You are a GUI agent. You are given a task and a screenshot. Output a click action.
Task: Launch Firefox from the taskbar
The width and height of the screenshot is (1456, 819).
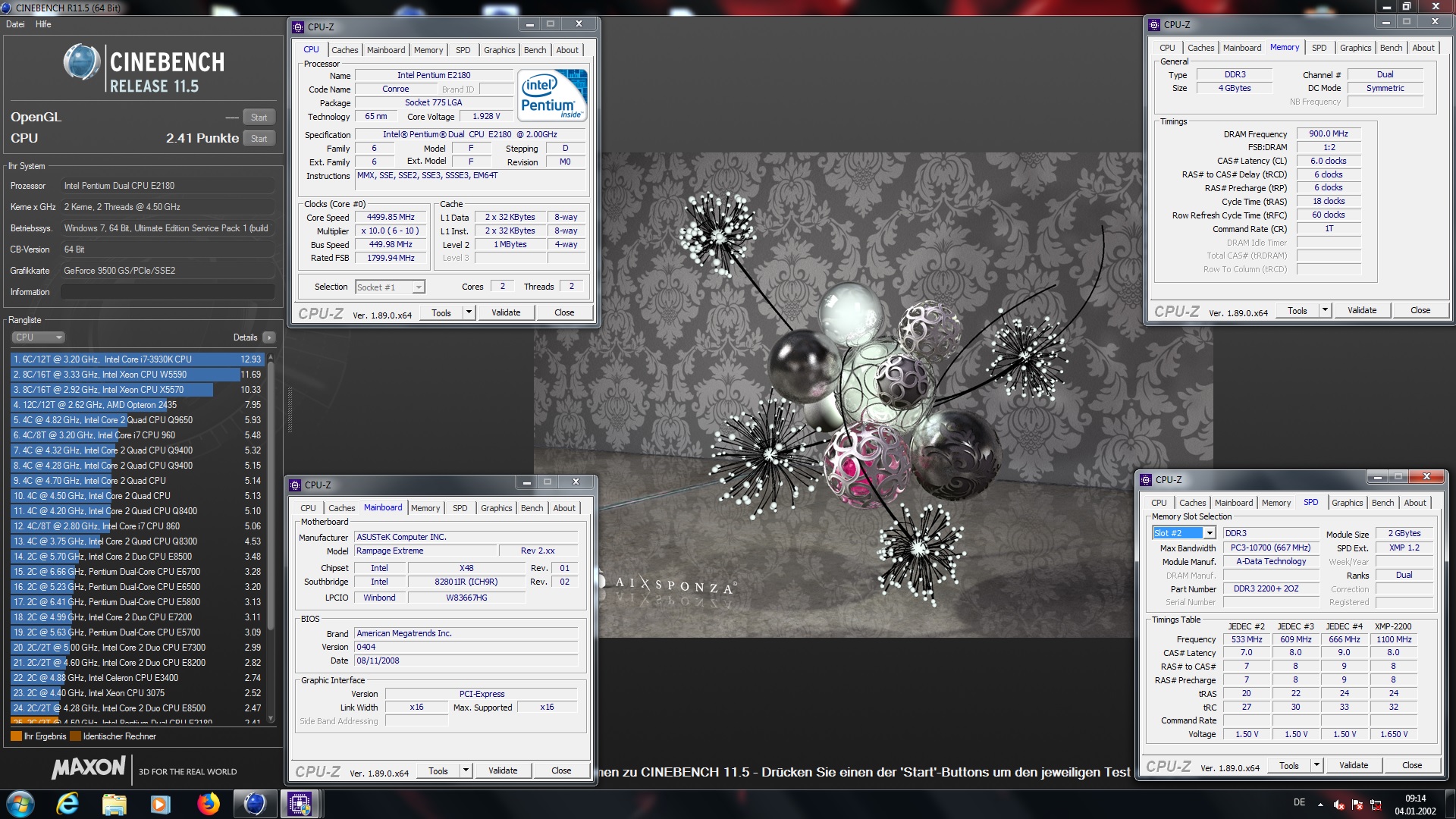click(208, 804)
